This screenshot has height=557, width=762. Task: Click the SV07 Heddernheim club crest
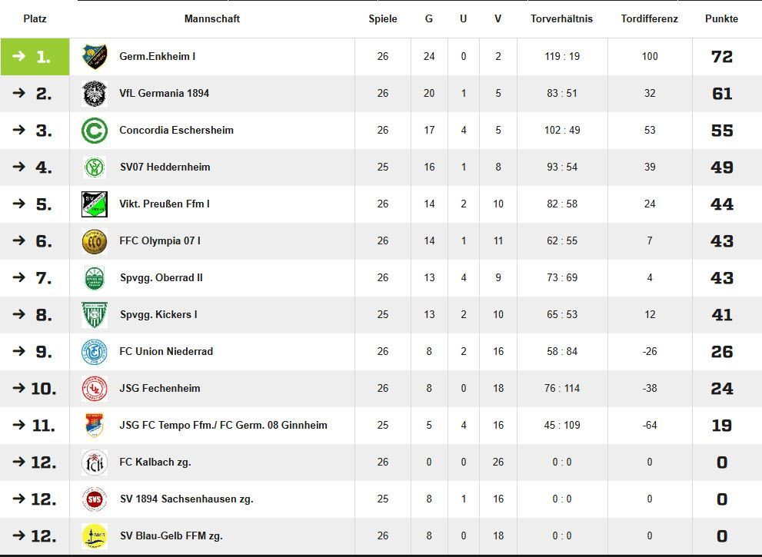[95, 167]
